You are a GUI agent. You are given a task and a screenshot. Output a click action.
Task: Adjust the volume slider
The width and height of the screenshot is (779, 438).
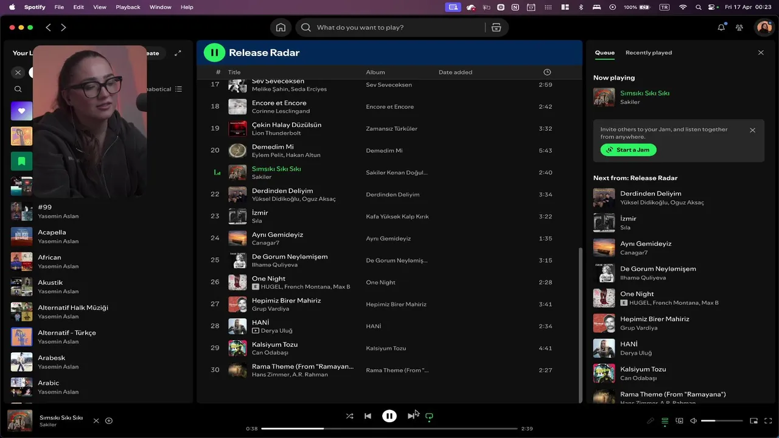coord(722,420)
